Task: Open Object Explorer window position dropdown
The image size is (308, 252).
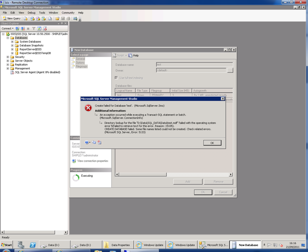Action: [59, 24]
